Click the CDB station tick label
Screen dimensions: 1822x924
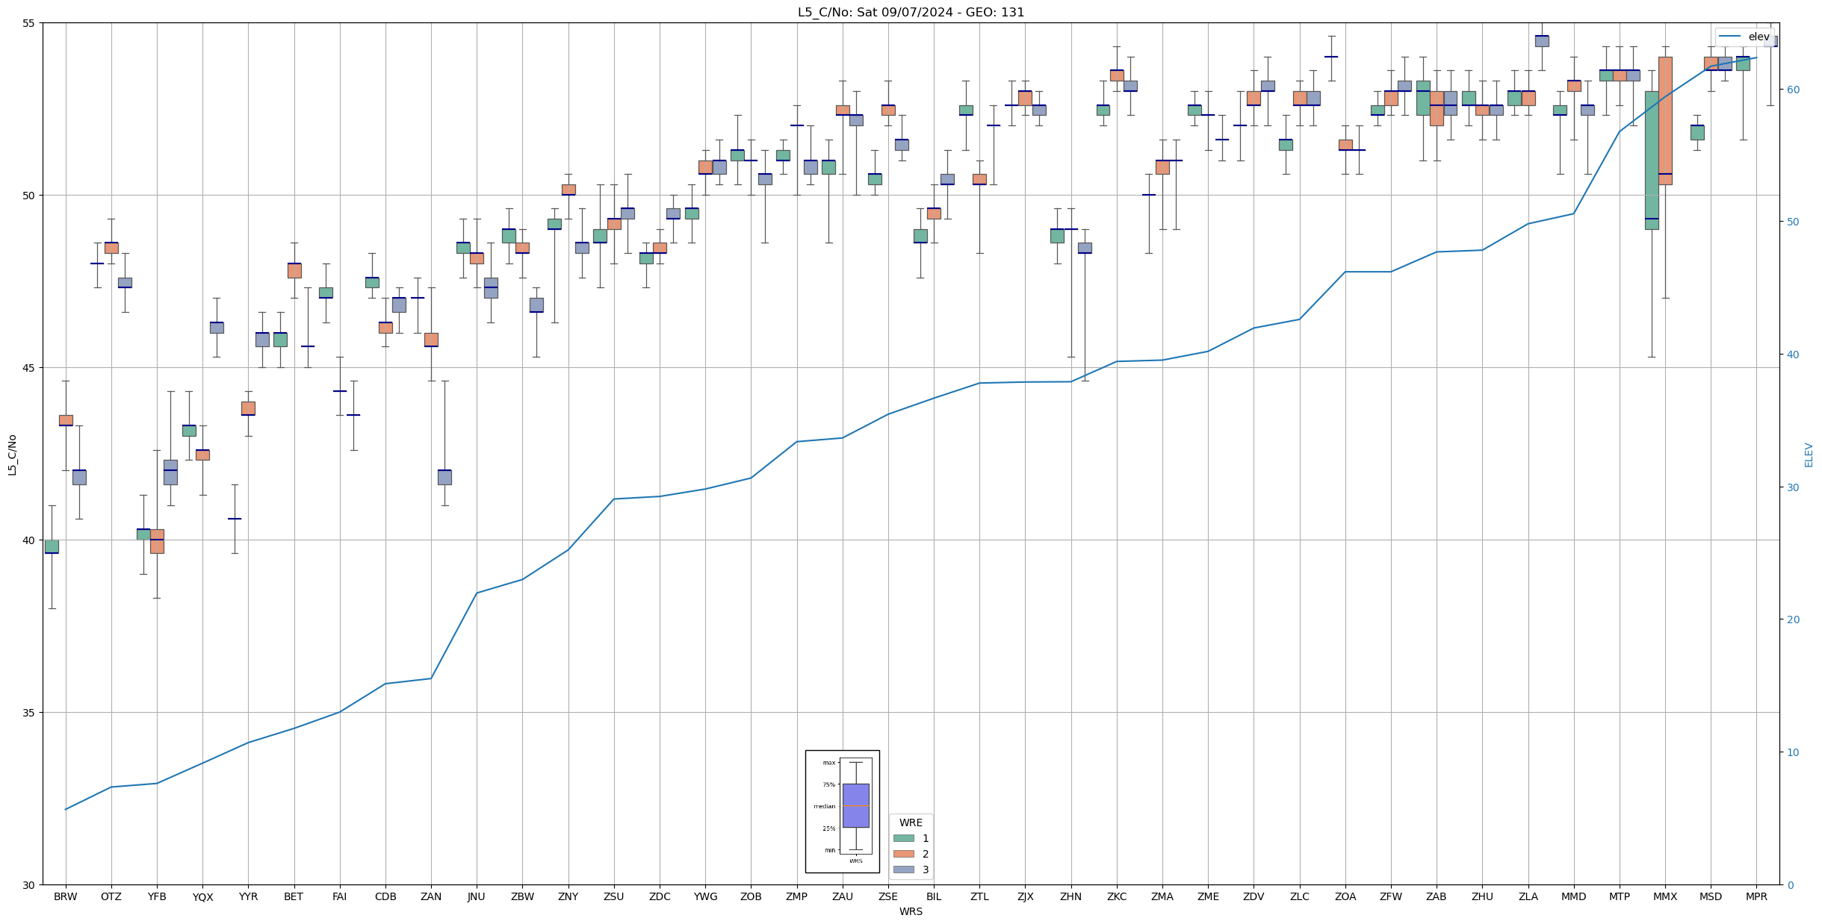pyautogui.click(x=385, y=897)
